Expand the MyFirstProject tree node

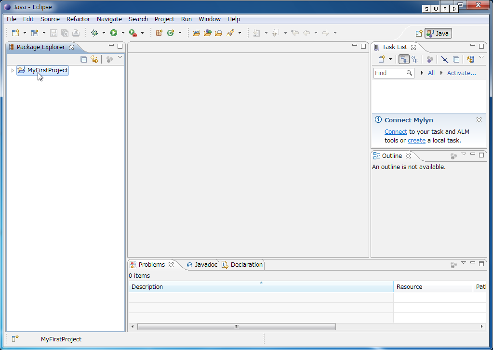click(x=13, y=70)
